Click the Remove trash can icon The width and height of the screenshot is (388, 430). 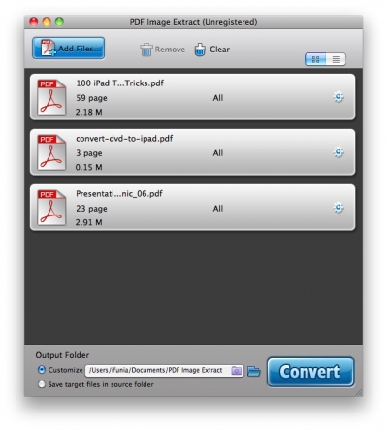pyautogui.click(x=146, y=50)
